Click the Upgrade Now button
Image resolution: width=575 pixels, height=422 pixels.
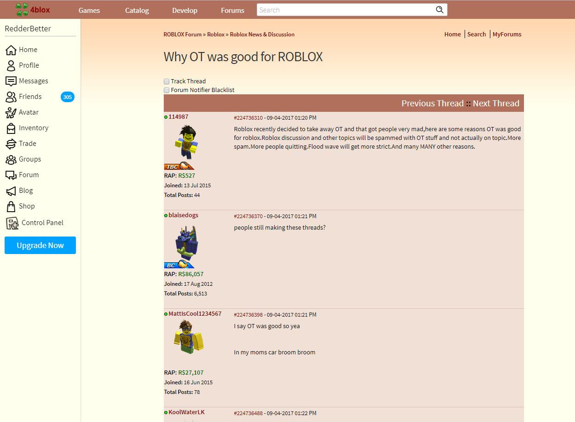click(40, 245)
